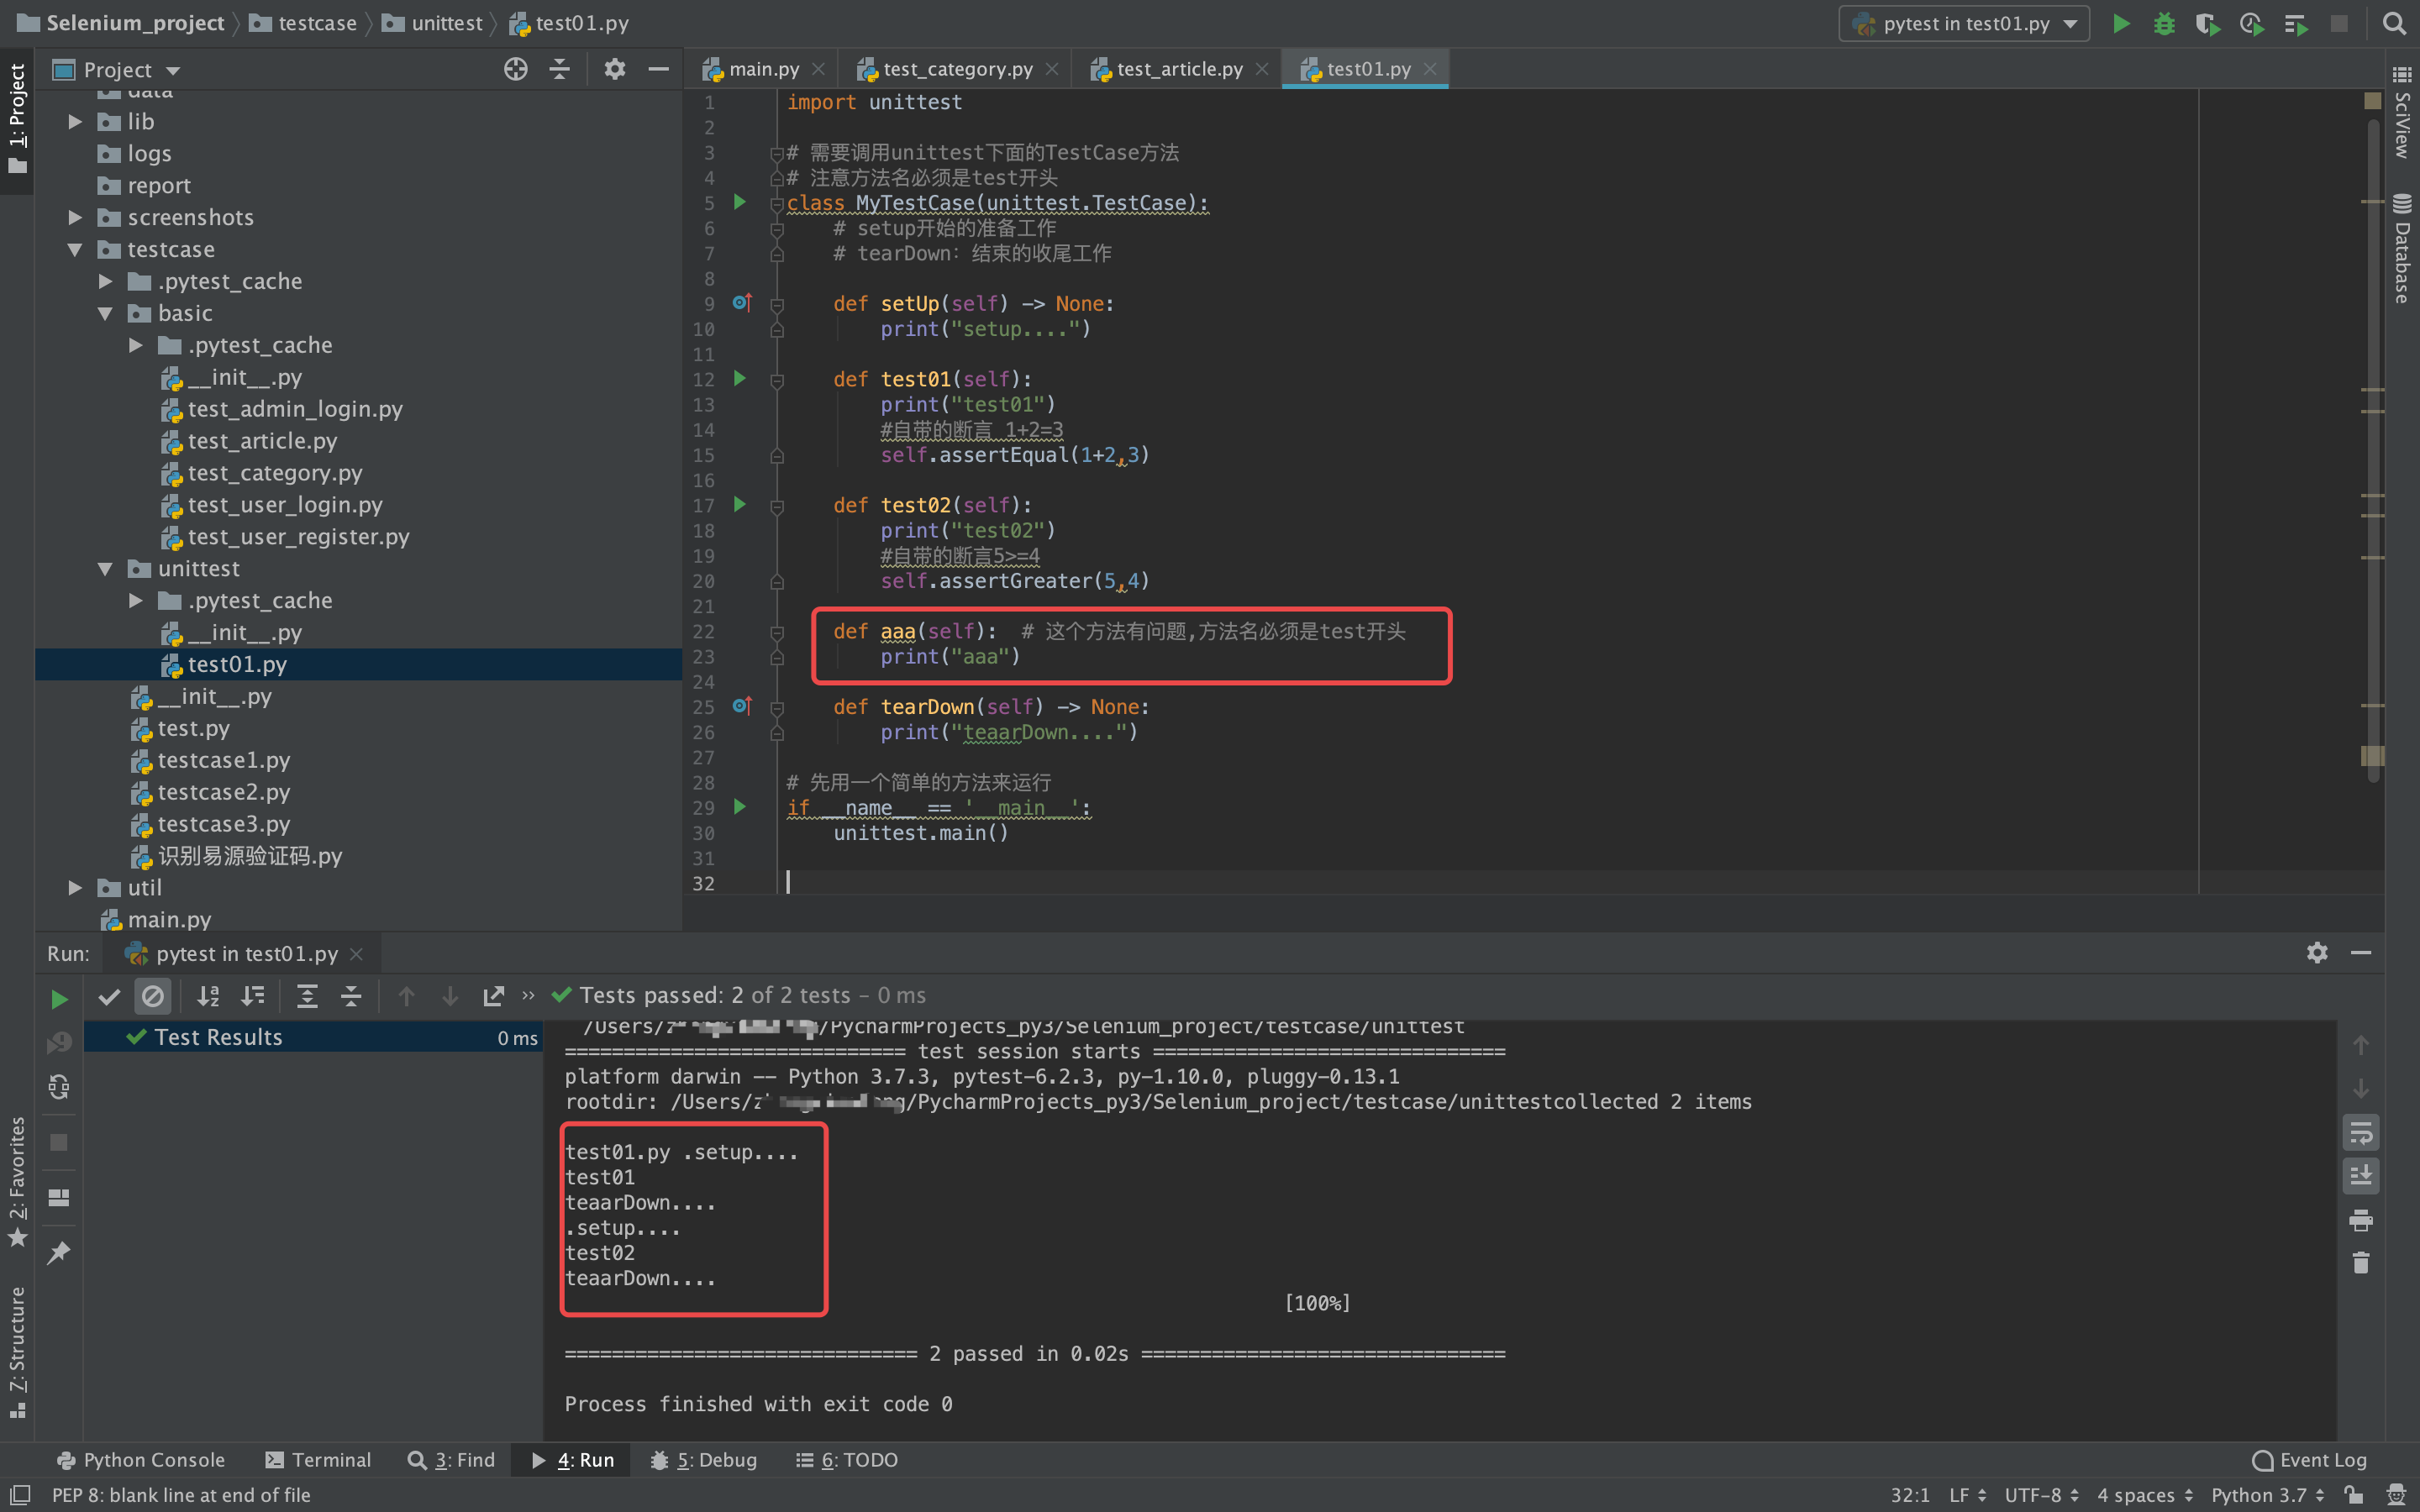Open Search Everywhere
This screenshot has height=1512, width=2420.
[2395, 23]
